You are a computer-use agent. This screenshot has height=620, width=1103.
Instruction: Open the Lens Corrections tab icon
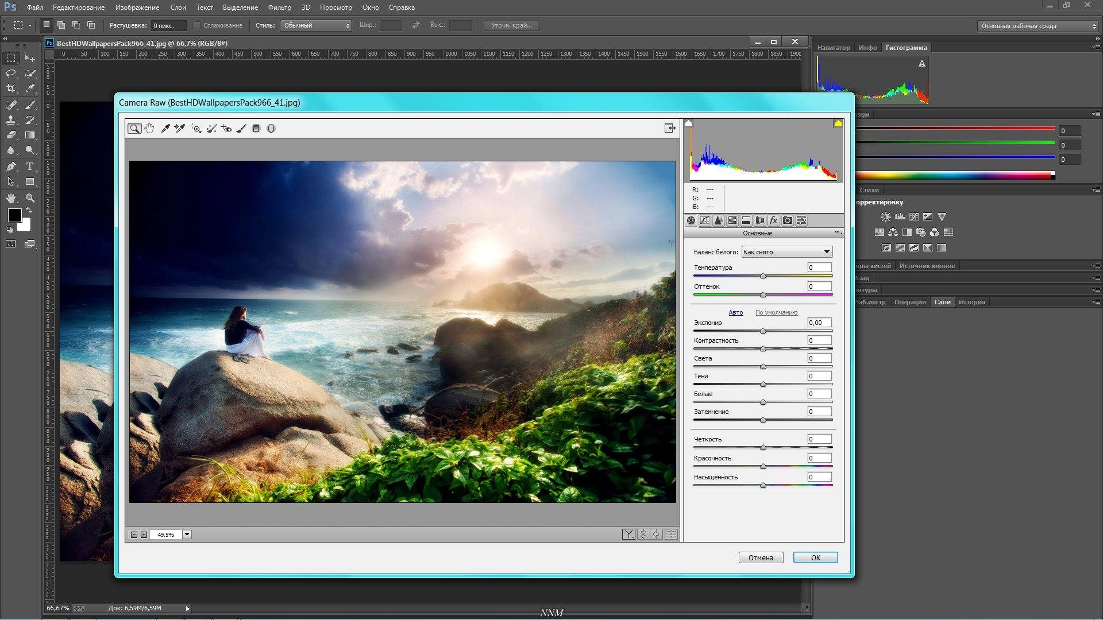point(760,220)
